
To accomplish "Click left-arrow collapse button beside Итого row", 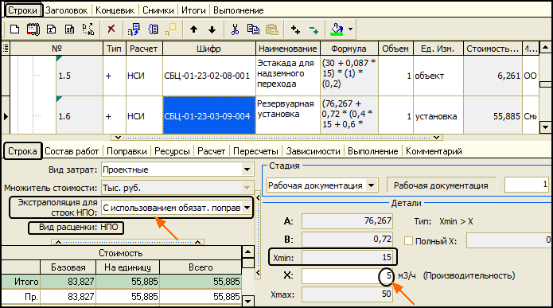I will [x=258, y=273].
